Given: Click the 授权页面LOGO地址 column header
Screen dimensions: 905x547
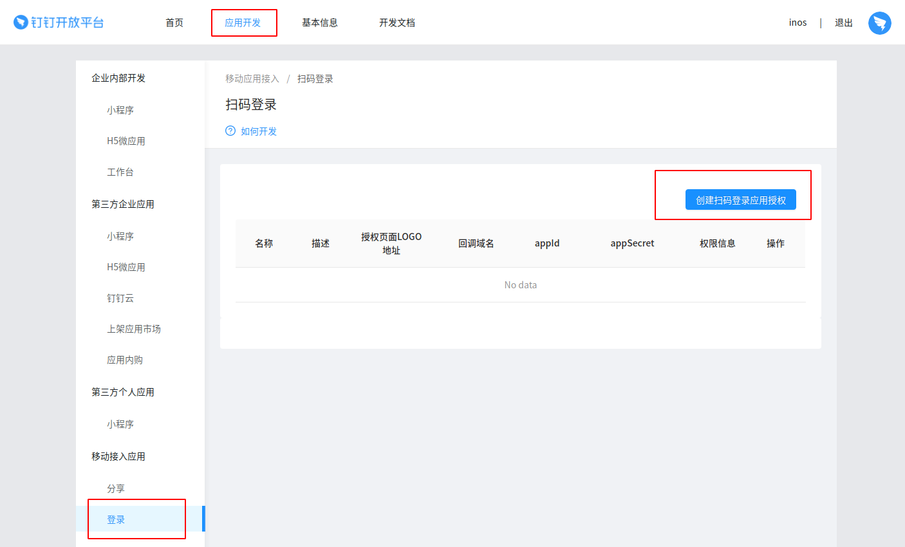Looking at the screenshot, I should [391, 243].
